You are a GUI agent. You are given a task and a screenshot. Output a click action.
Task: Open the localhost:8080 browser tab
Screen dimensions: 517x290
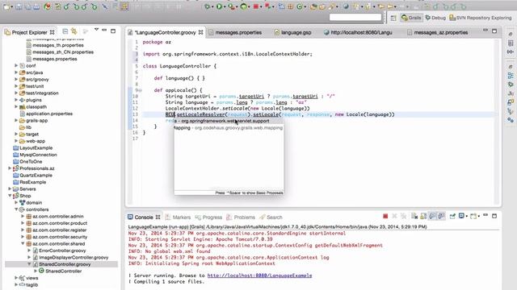tap(358, 32)
